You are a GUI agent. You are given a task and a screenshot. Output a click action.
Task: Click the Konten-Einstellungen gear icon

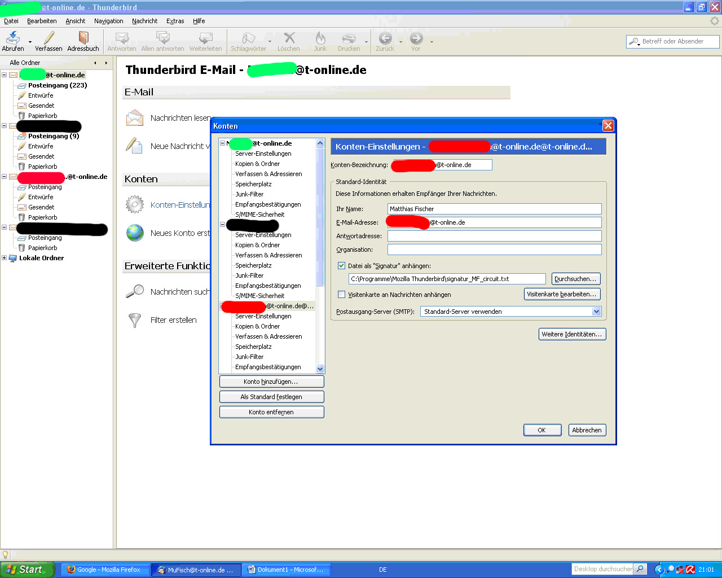coord(135,204)
